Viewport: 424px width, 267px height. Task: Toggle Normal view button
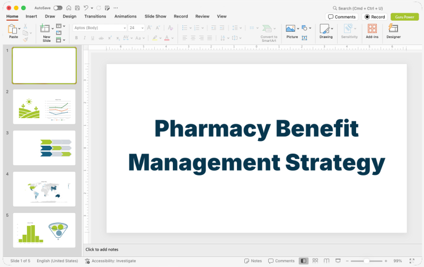pyautogui.click(x=304, y=261)
